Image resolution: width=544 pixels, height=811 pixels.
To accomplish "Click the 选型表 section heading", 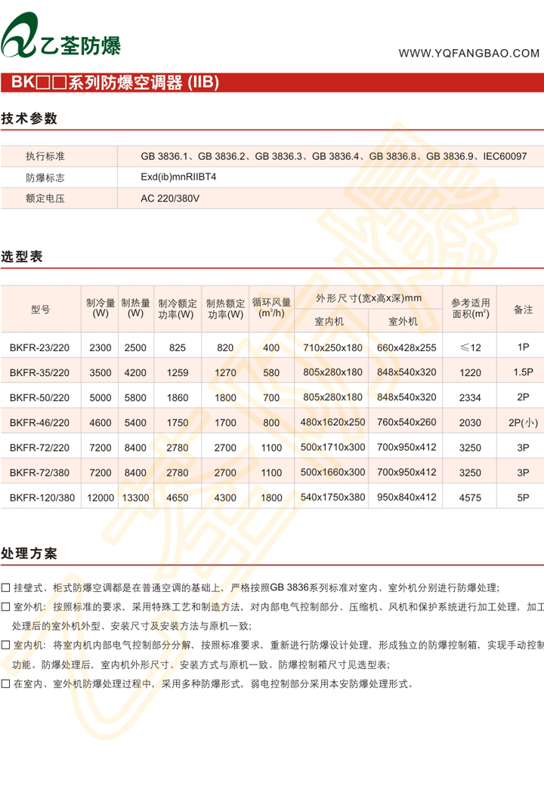I will (23, 257).
